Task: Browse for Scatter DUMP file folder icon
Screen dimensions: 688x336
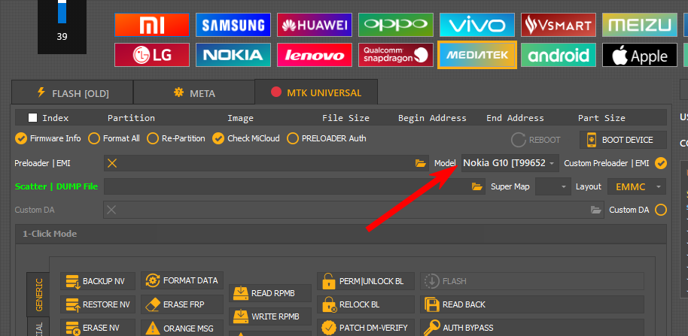Action: click(x=476, y=186)
